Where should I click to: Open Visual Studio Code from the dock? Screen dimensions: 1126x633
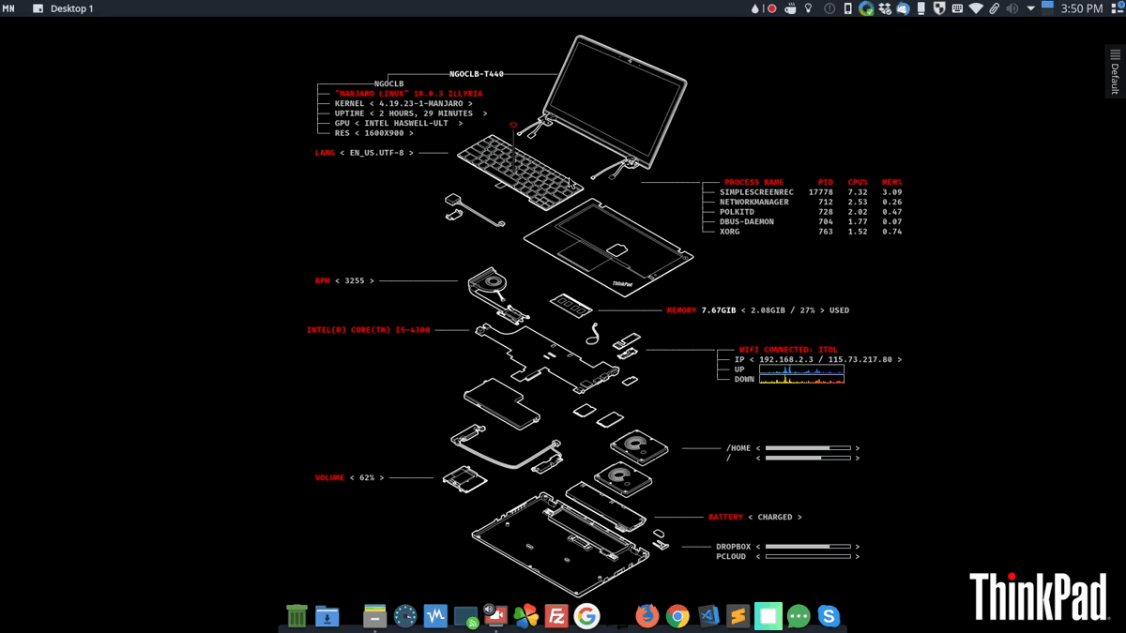pos(708,615)
